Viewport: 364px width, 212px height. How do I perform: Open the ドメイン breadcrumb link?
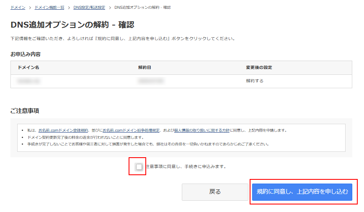point(18,8)
